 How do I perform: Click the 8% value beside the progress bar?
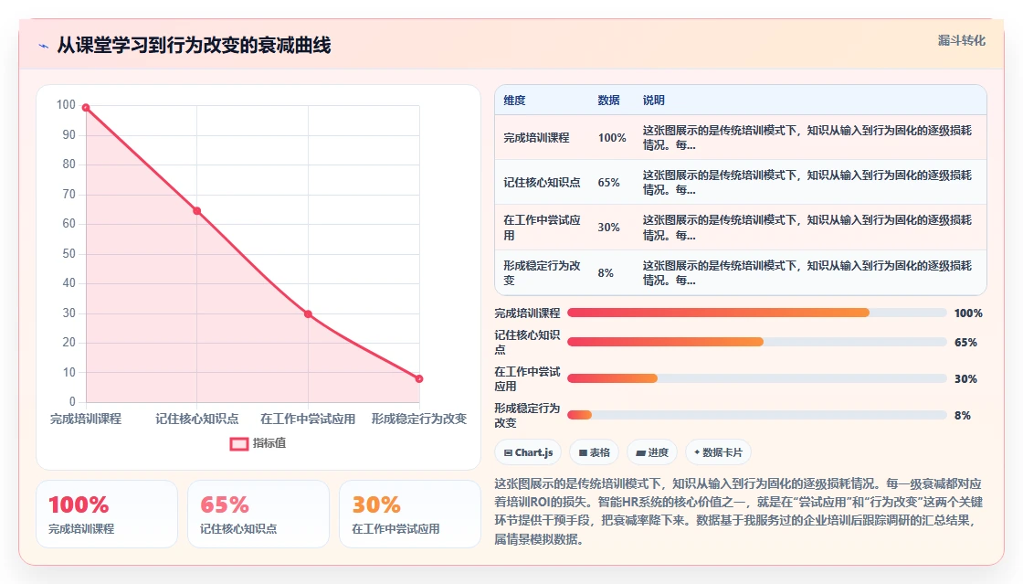[963, 415]
